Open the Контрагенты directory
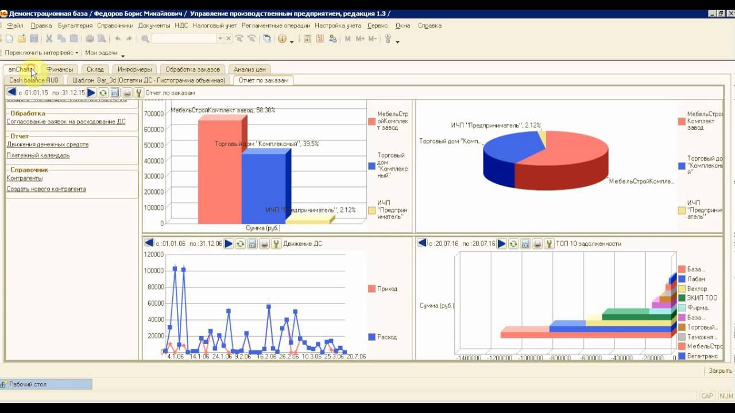The height and width of the screenshot is (413, 735). 25,178
